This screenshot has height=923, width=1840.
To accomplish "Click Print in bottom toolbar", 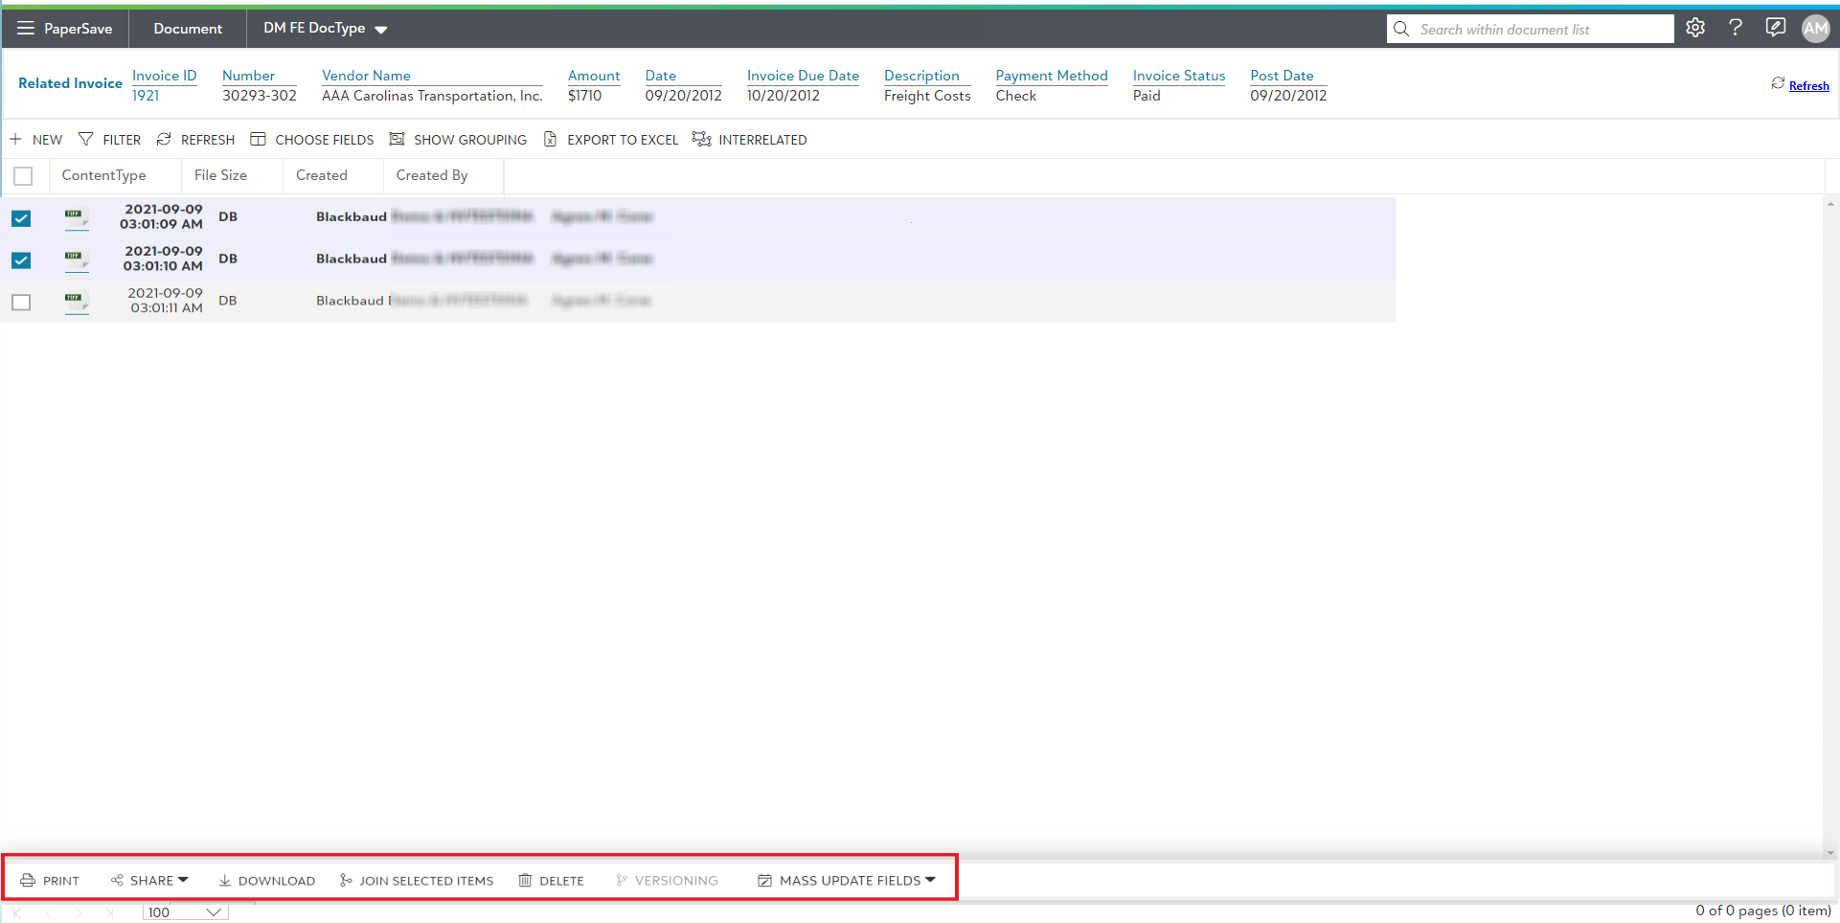I will click(51, 881).
